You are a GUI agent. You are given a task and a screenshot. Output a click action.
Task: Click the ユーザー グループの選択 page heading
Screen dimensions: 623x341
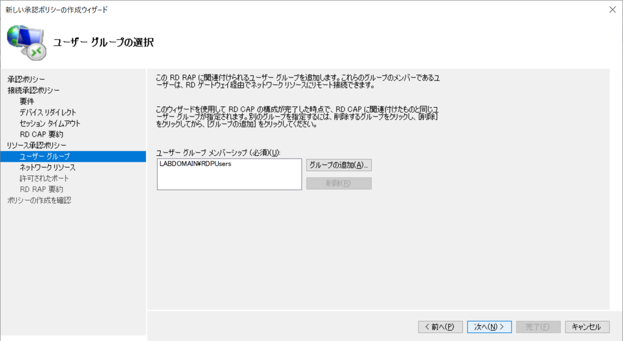104,42
